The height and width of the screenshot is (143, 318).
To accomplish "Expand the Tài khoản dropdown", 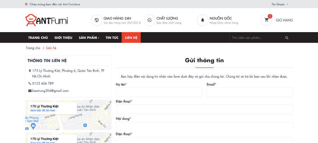I will click(x=280, y=4).
